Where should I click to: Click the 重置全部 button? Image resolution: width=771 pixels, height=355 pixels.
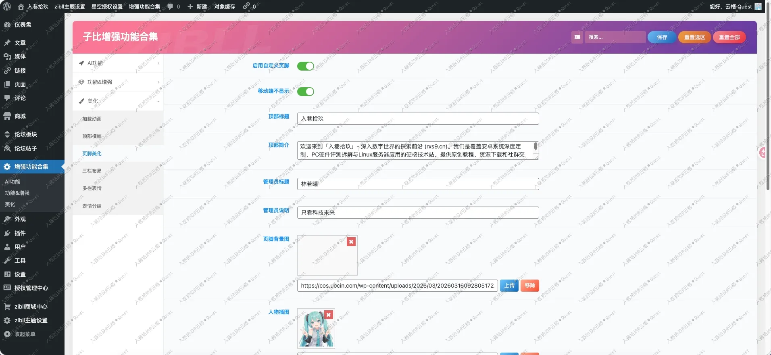pos(729,37)
